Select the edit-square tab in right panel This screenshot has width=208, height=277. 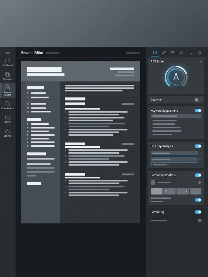coord(155,53)
